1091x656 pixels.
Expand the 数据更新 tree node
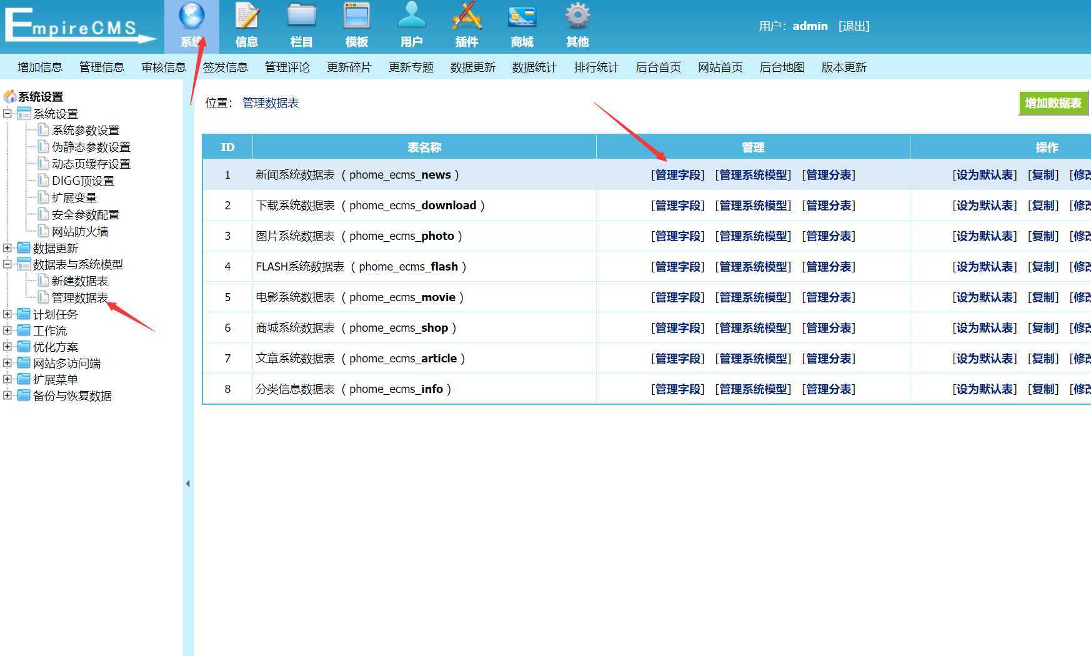7,247
